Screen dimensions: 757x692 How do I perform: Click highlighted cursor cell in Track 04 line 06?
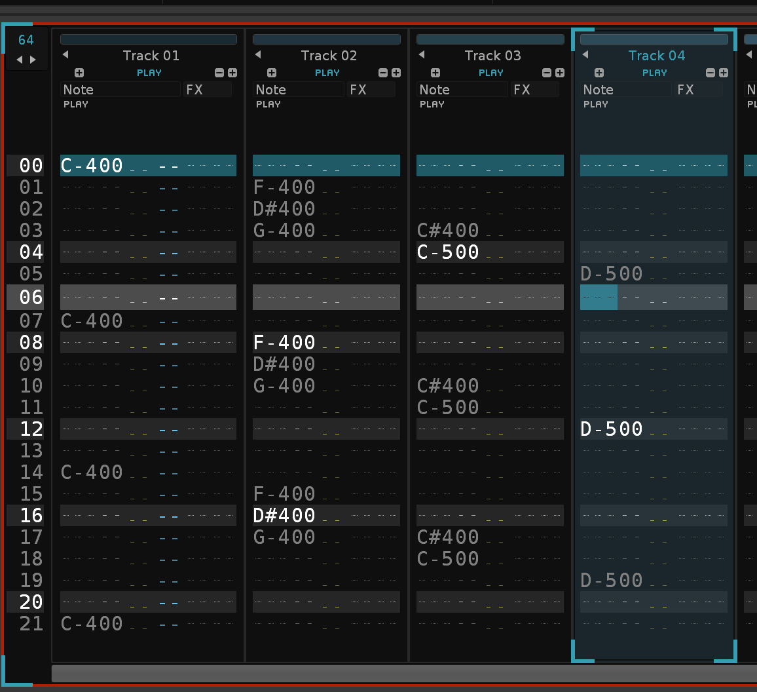(599, 298)
